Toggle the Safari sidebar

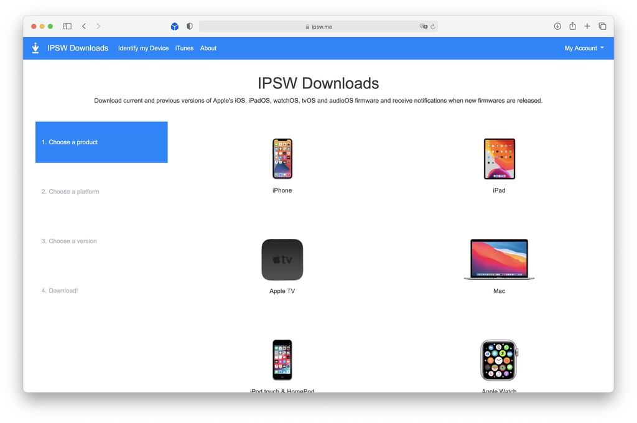pos(67,26)
